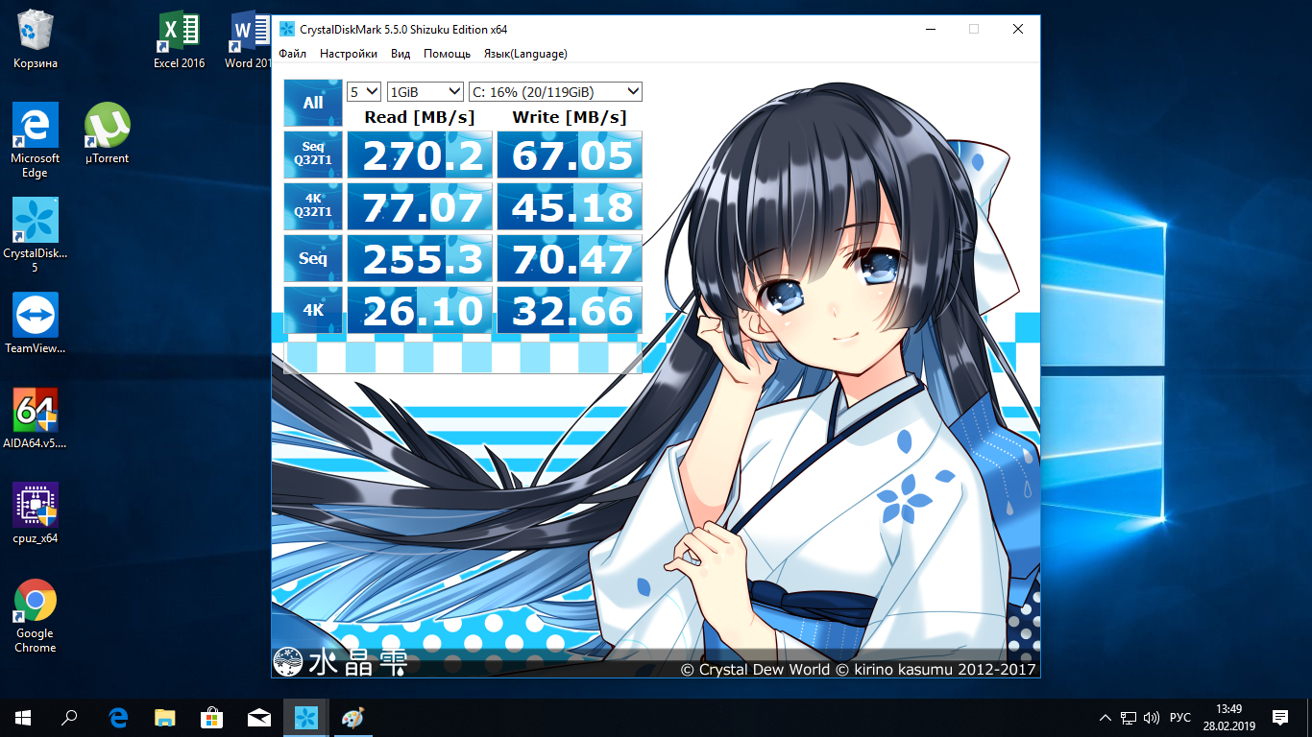Viewport: 1312px width, 737px height.
Task: Click the 4K read value 26.10
Action: (x=420, y=310)
